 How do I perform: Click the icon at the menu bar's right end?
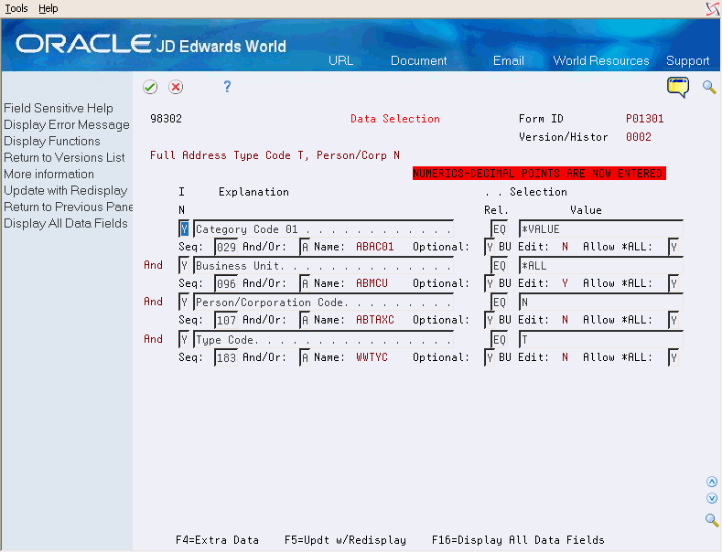(x=713, y=9)
